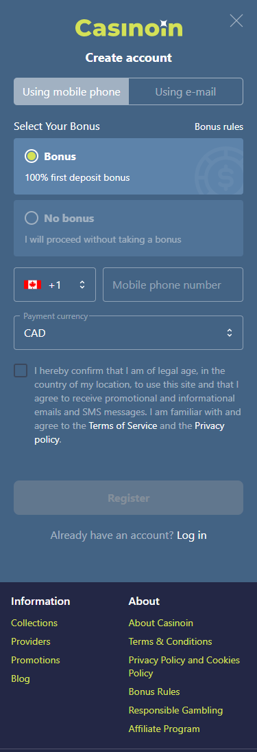
Task: Switch to Using mobile phone tab
Action: (71, 91)
